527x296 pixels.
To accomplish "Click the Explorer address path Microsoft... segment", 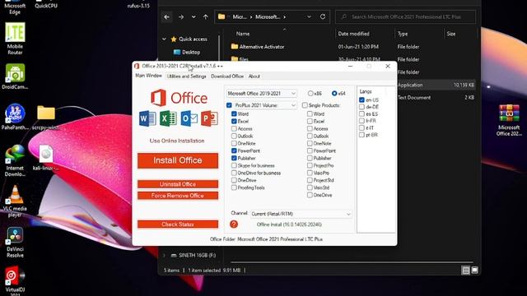I will click(x=268, y=16).
